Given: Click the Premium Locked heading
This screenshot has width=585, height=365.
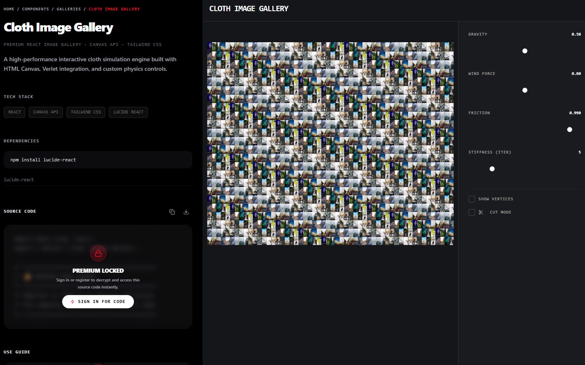Looking at the screenshot, I should (x=98, y=271).
